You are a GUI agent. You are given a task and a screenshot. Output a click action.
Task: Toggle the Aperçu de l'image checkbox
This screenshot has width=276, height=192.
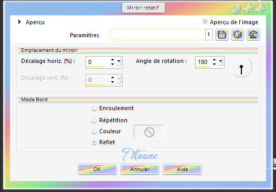click(205, 22)
